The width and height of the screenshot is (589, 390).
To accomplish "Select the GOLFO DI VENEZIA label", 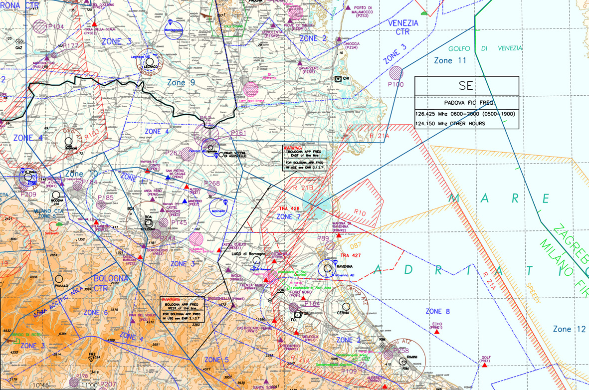I will click(485, 48).
